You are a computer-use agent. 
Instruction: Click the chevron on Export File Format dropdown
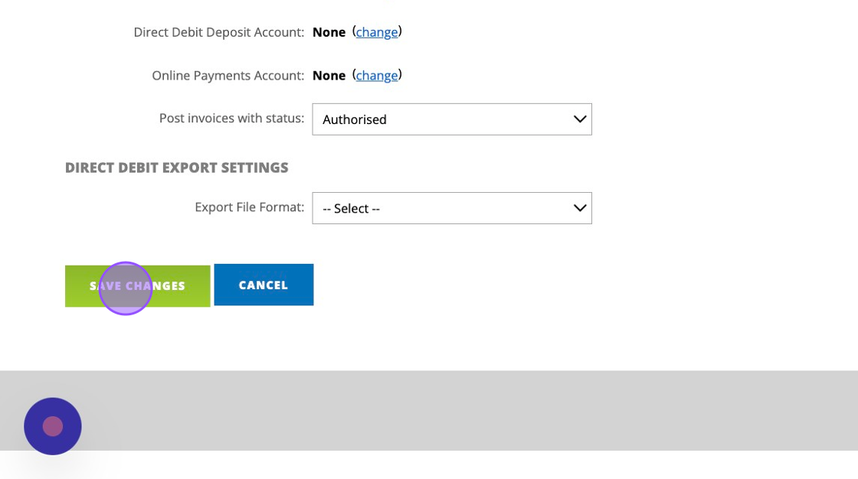580,208
